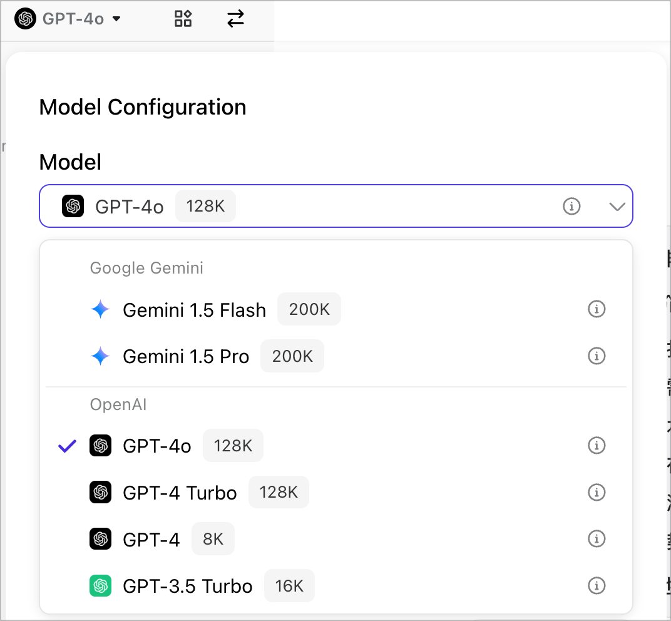Click the info icon in the Model select field
Image resolution: width=671 pixels, height=621 pixels.
(571, 206)
